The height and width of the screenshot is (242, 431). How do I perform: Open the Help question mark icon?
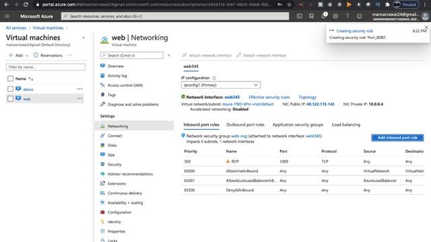347,16
